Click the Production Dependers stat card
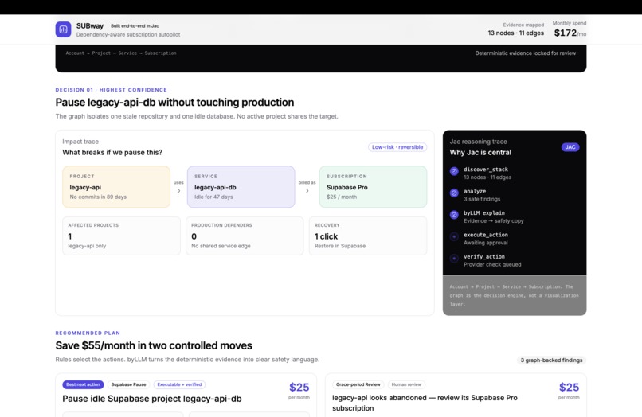The width and height of the screenshot is (642, 417). point(245,236)
